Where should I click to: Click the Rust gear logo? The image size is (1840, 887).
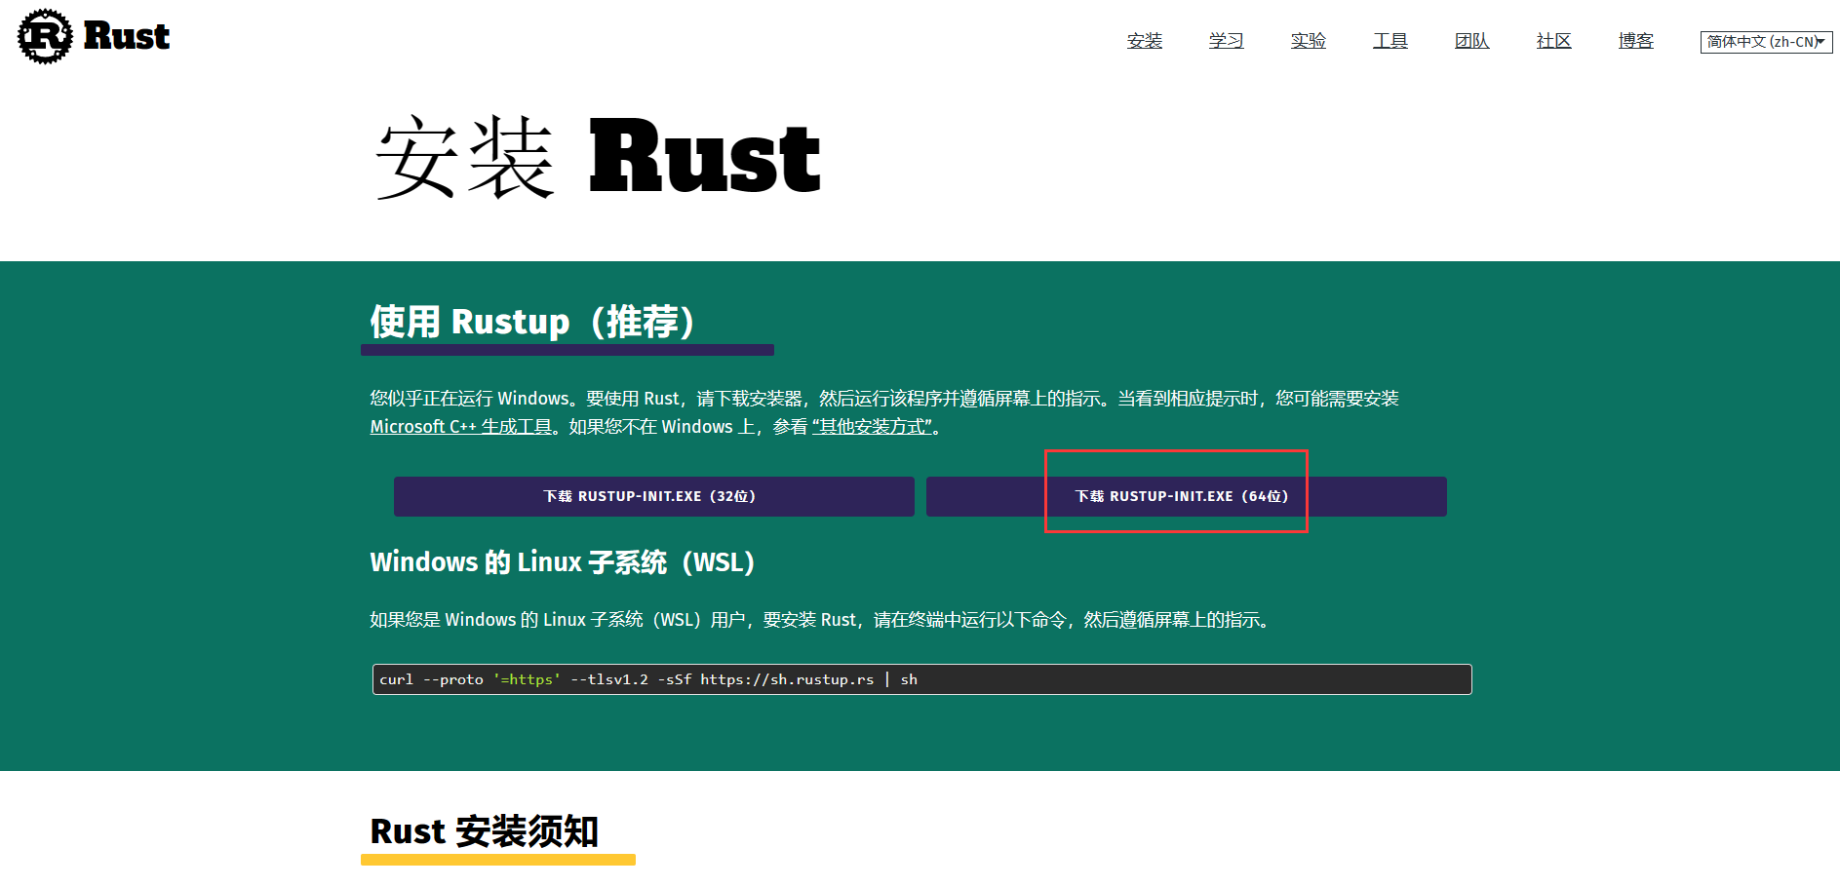43,36
